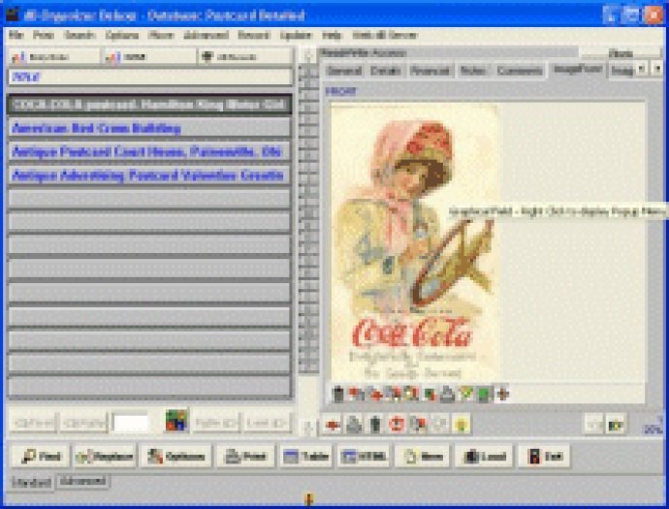Open the Update menu
669x509 pixels.
click(x=296, y=35)
